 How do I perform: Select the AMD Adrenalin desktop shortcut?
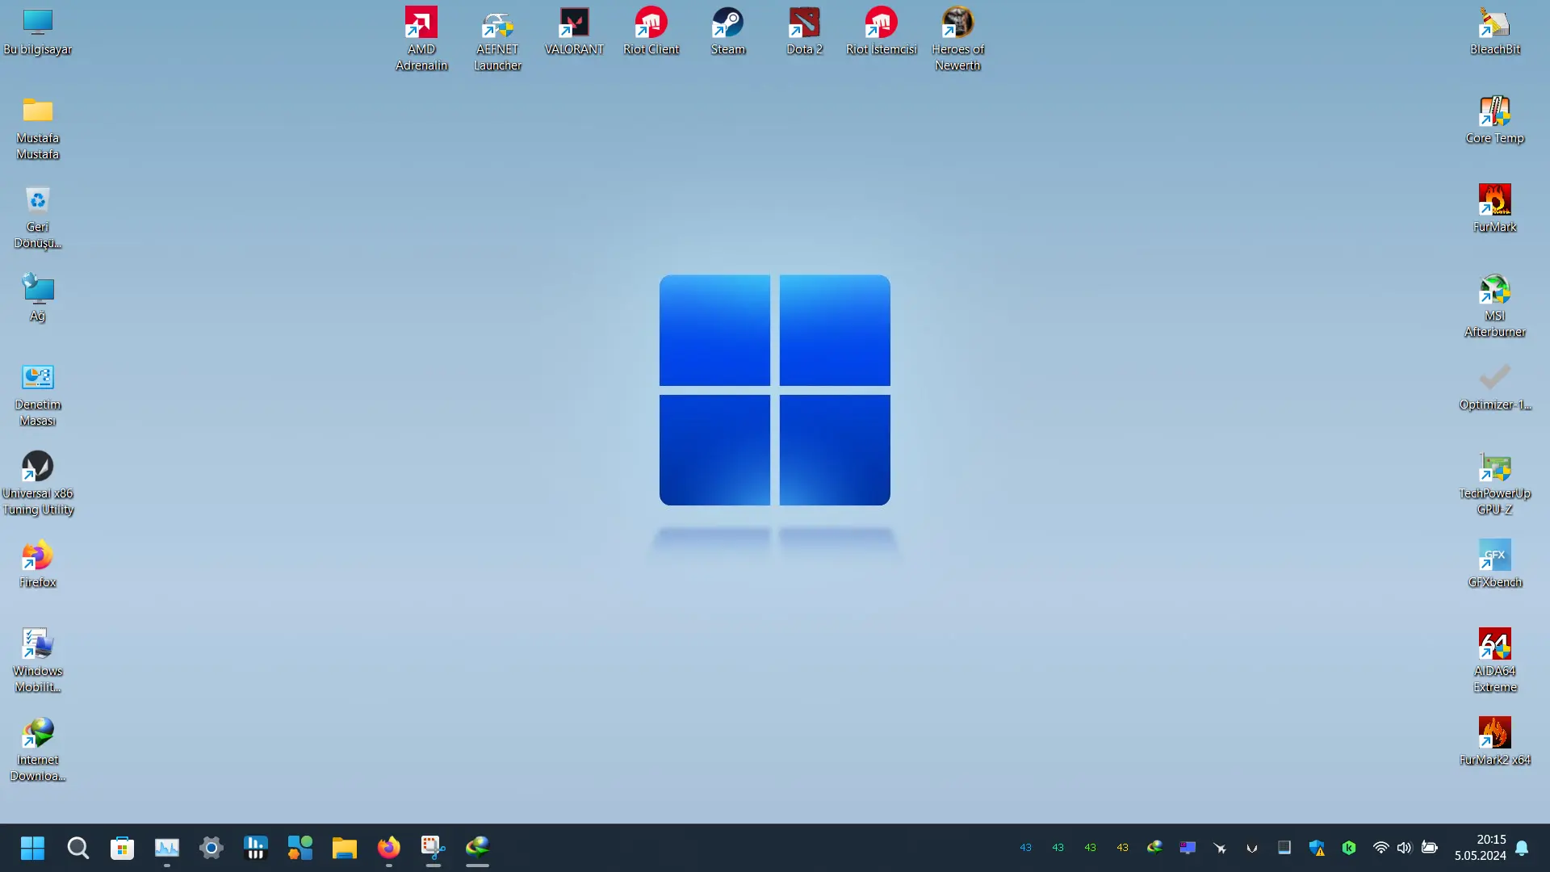(421, 39)
